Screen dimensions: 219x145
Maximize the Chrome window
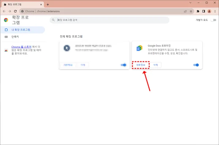tap(207, 3)
